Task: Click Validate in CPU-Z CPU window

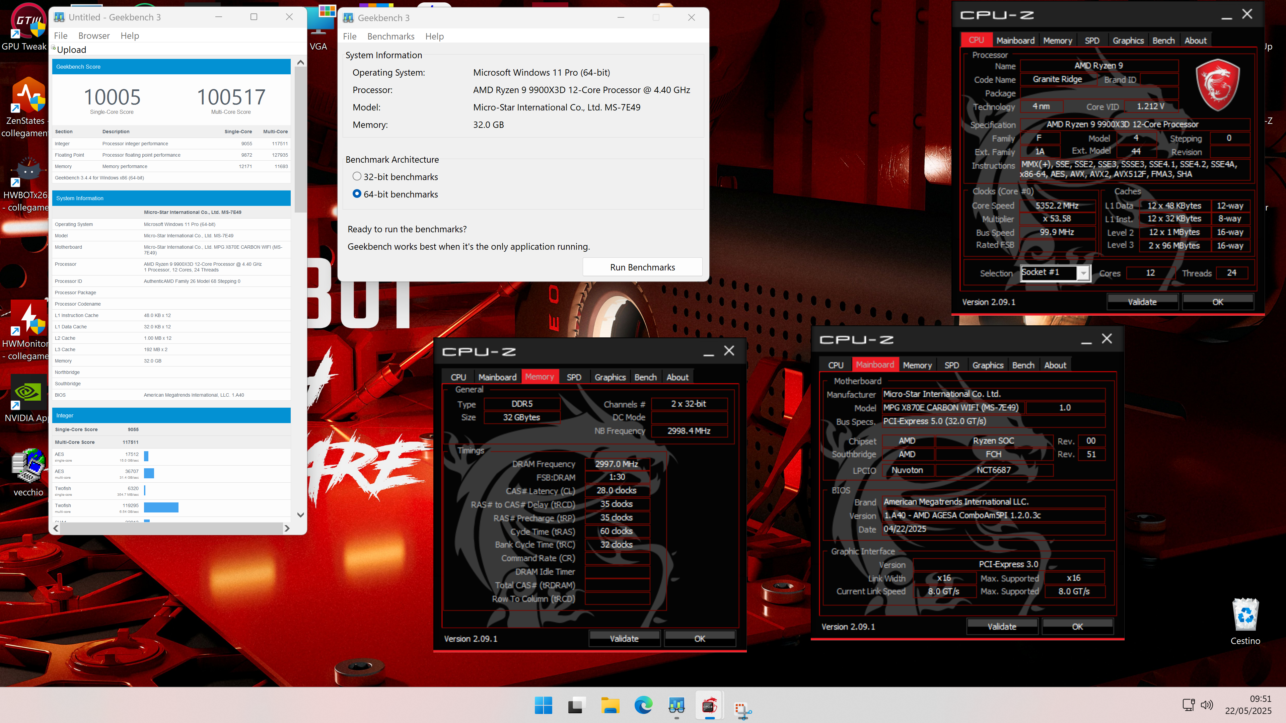Action: [1142, 301]
